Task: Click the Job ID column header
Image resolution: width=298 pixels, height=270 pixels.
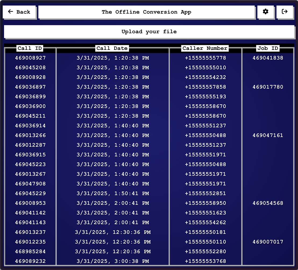Action: point(268,48)
